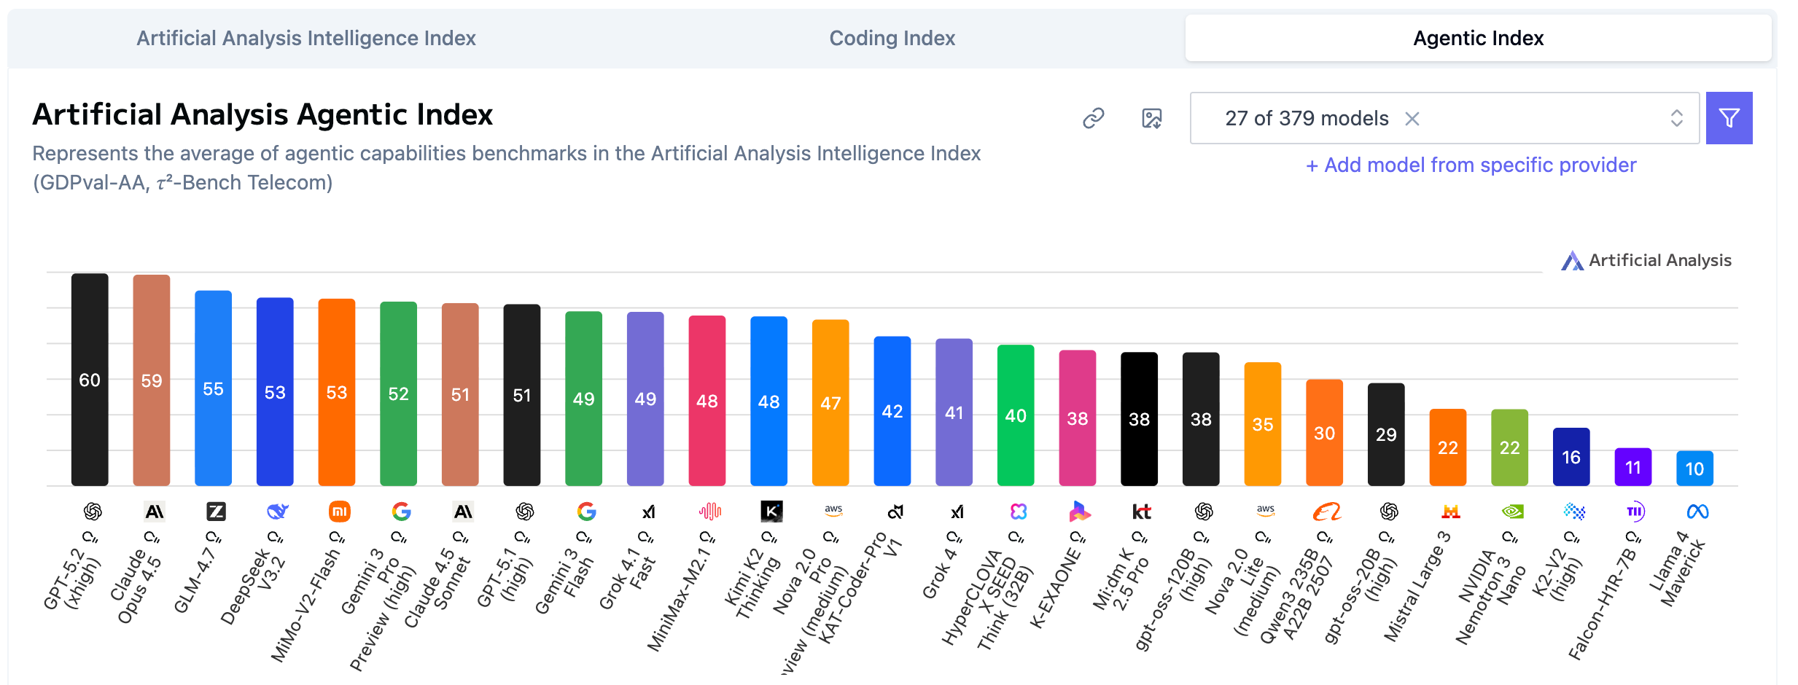Click the OpenAI logo under GPT-5.2 bar
1798x685 pixels.
[93, 512]
